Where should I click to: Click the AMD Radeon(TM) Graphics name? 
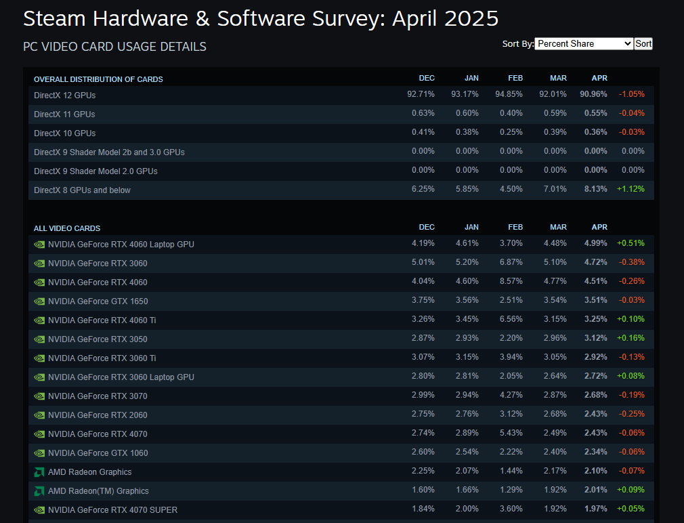tap(98, 491)
